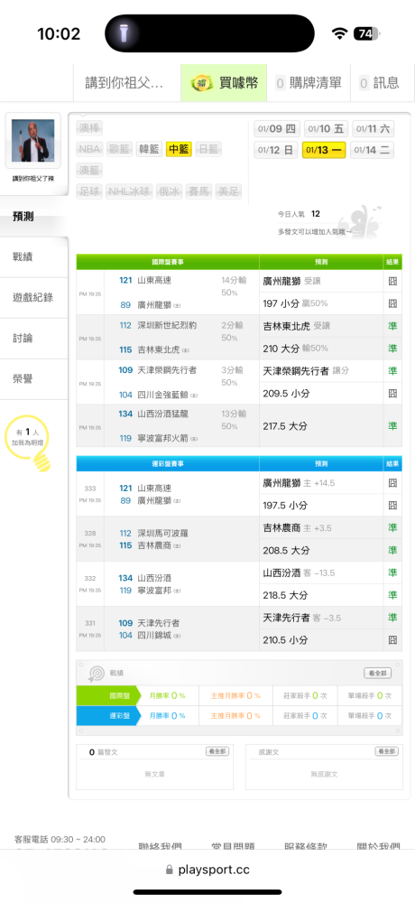Click the butterfly popularity graphic

(361, 220)
